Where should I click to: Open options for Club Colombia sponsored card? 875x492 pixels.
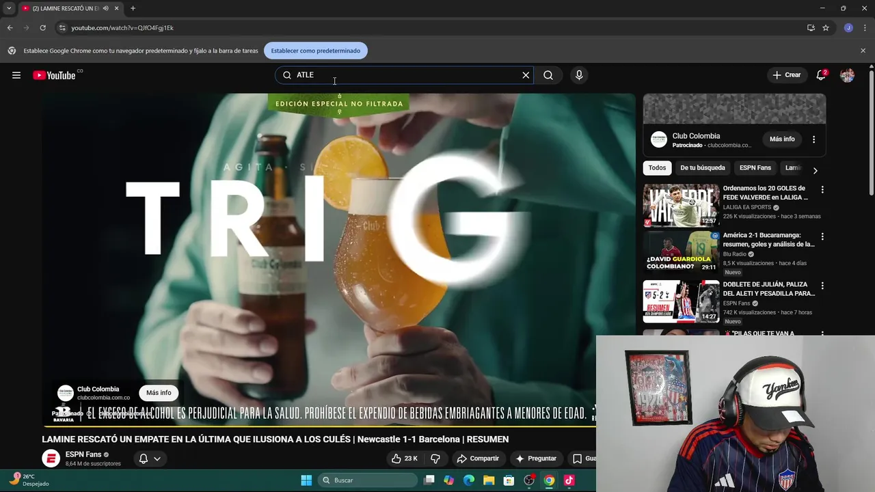pyautogui.click(x=813, y=139)
